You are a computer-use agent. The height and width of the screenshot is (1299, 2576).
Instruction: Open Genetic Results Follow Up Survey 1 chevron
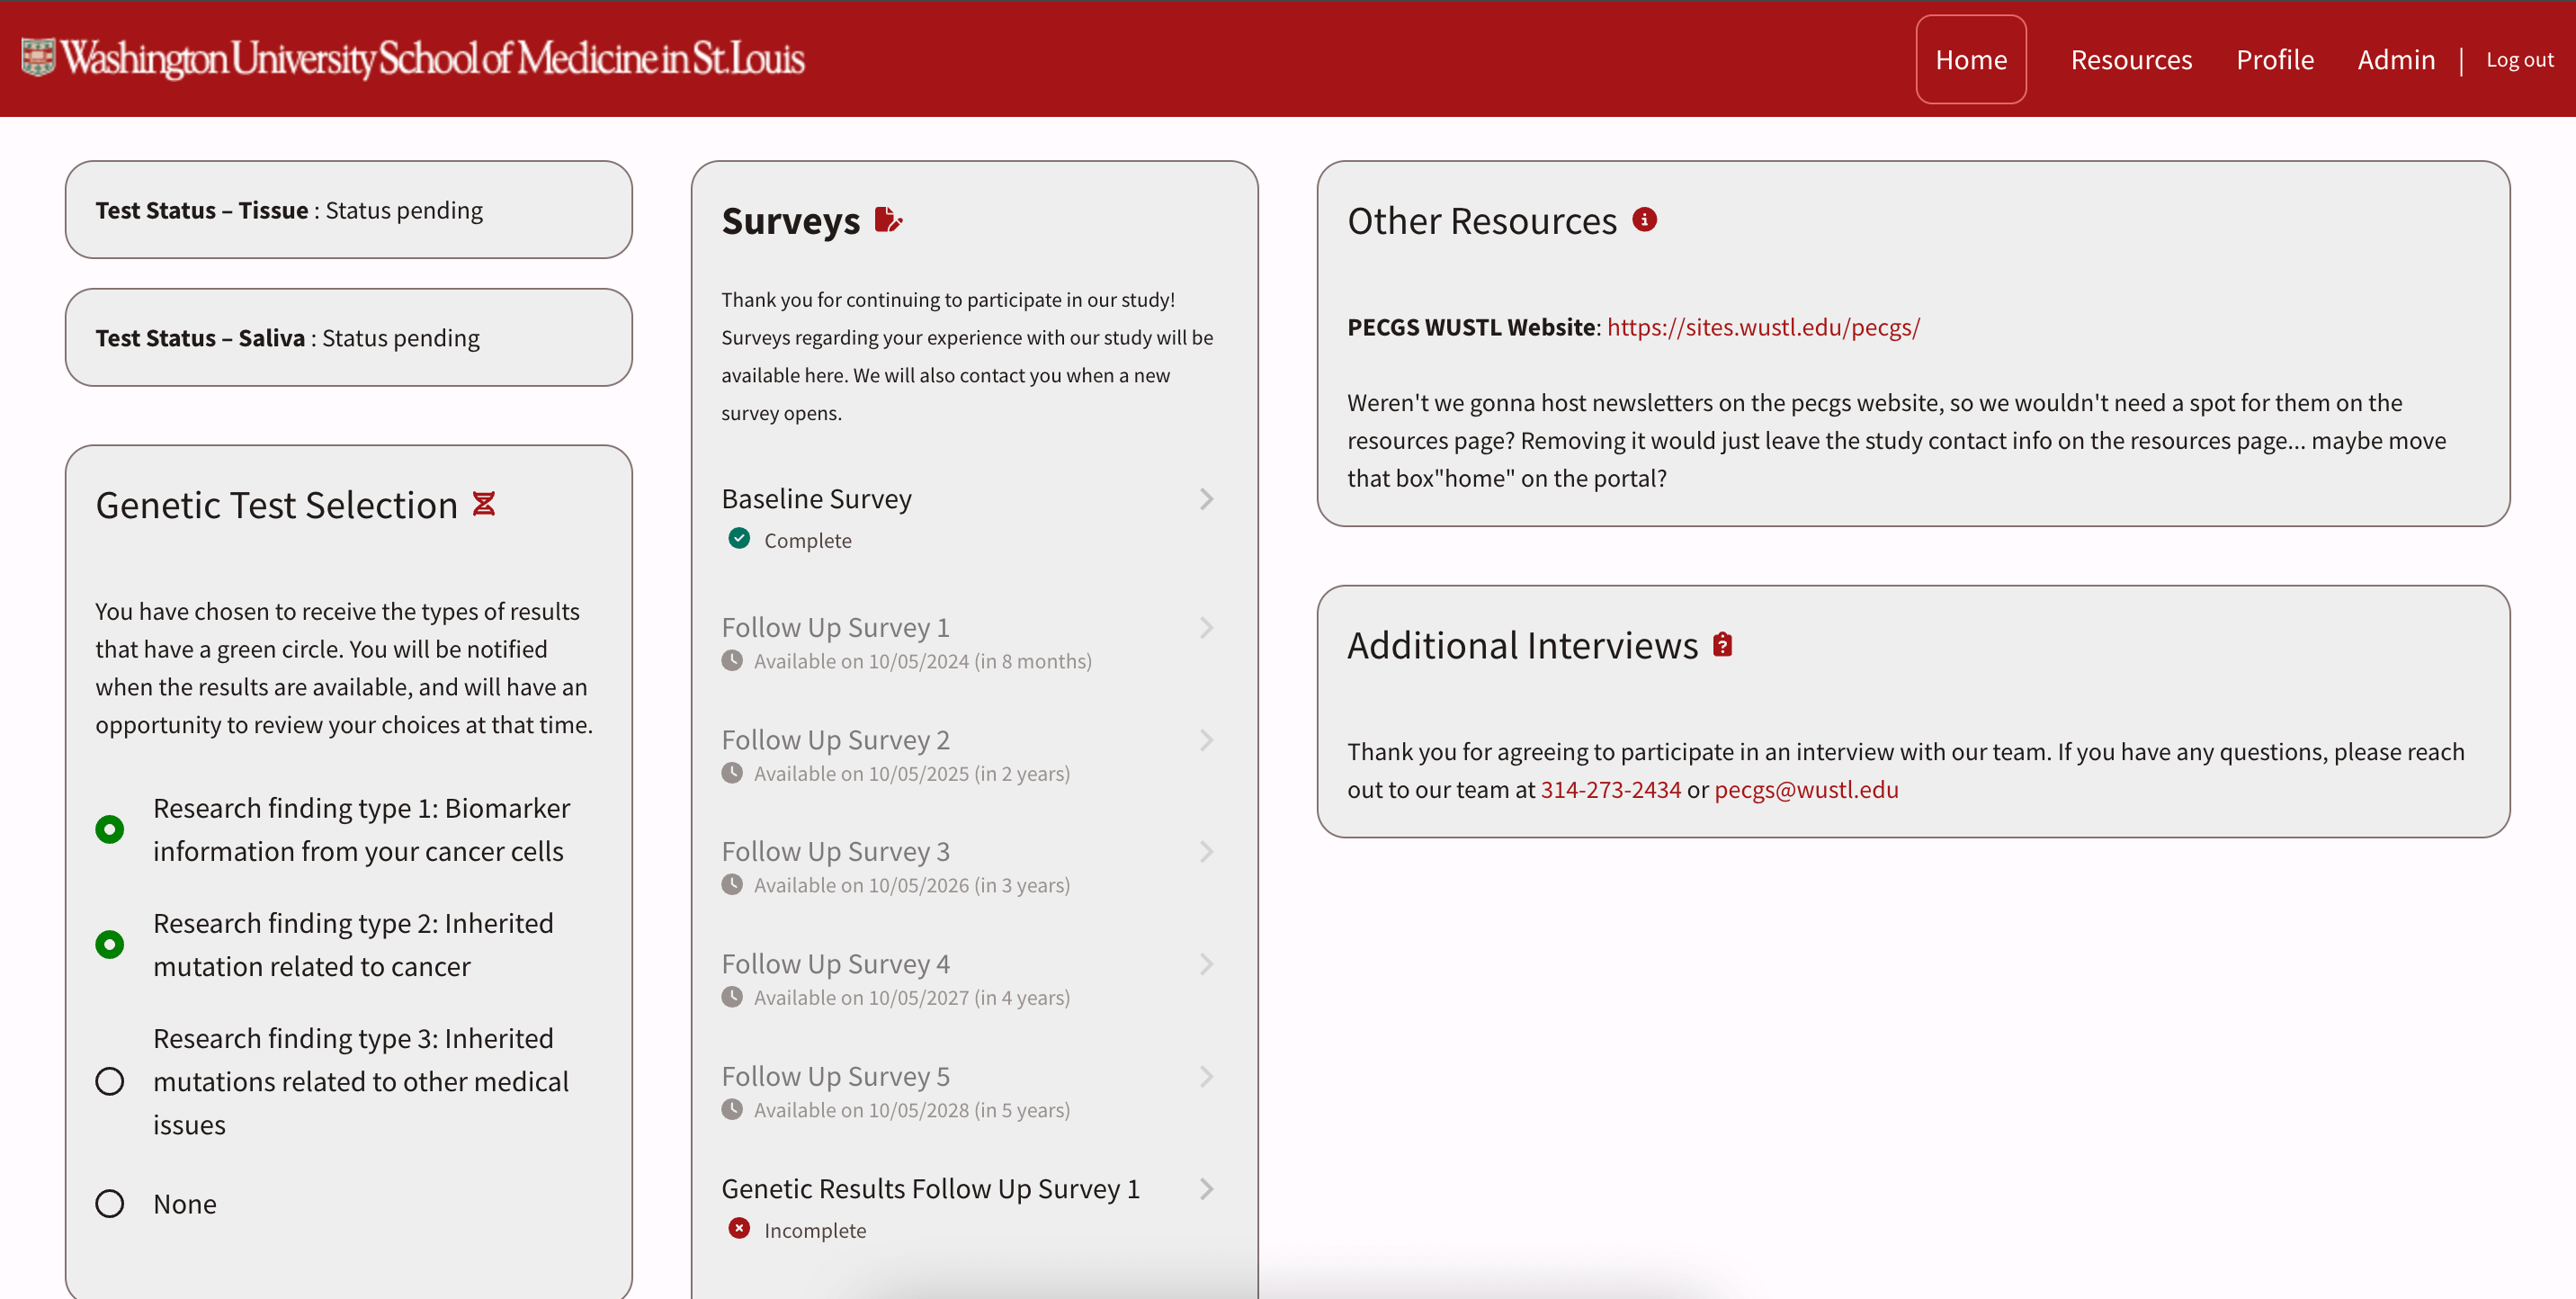1206,1188
